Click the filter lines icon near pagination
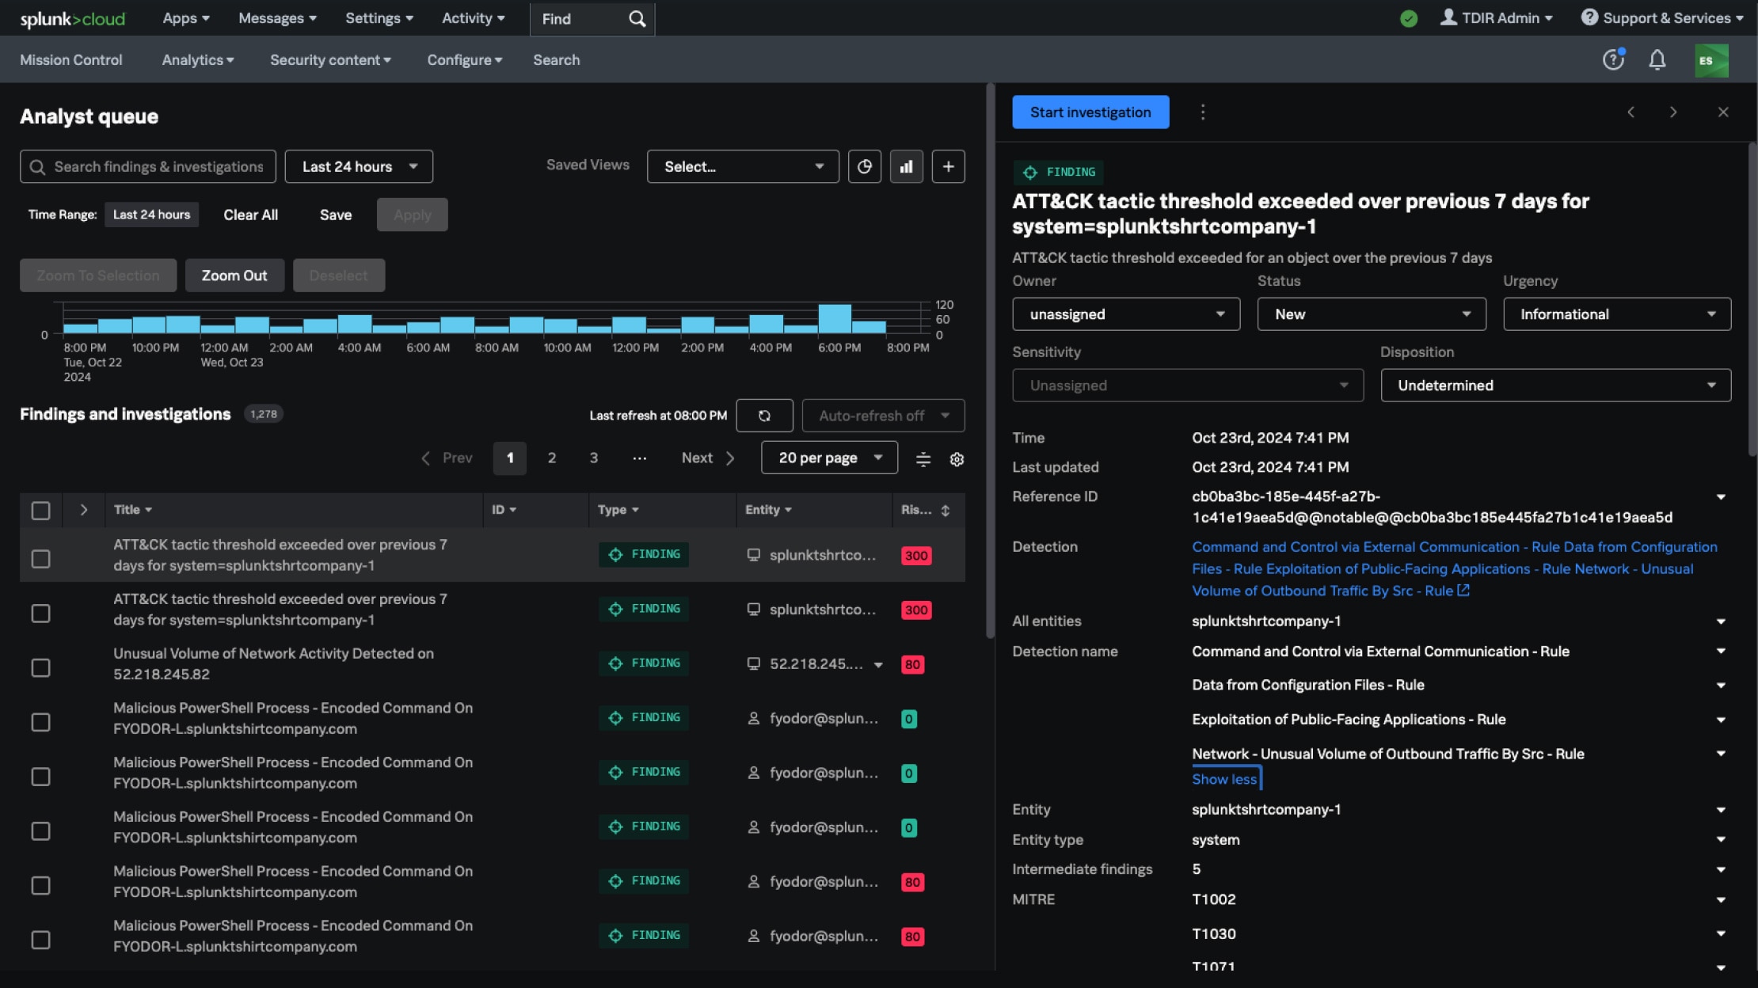The height and width of the screenshot is (988, 1758). click(x=923, y=459)
